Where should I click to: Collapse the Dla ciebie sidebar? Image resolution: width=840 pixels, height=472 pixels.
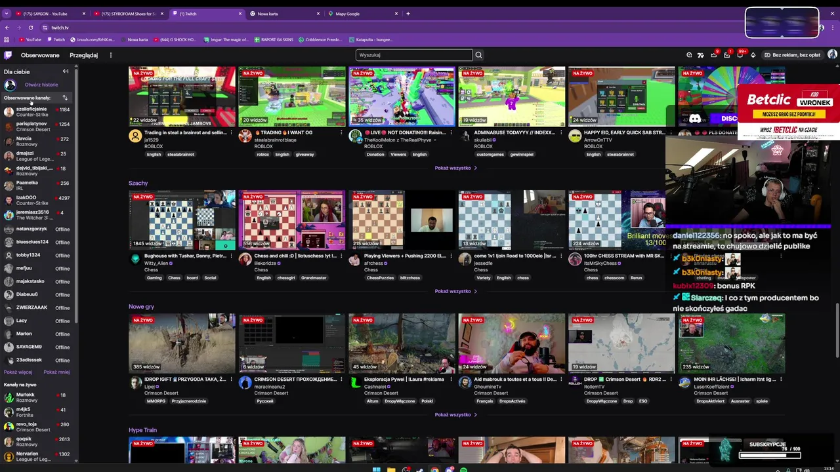point(66,71)
